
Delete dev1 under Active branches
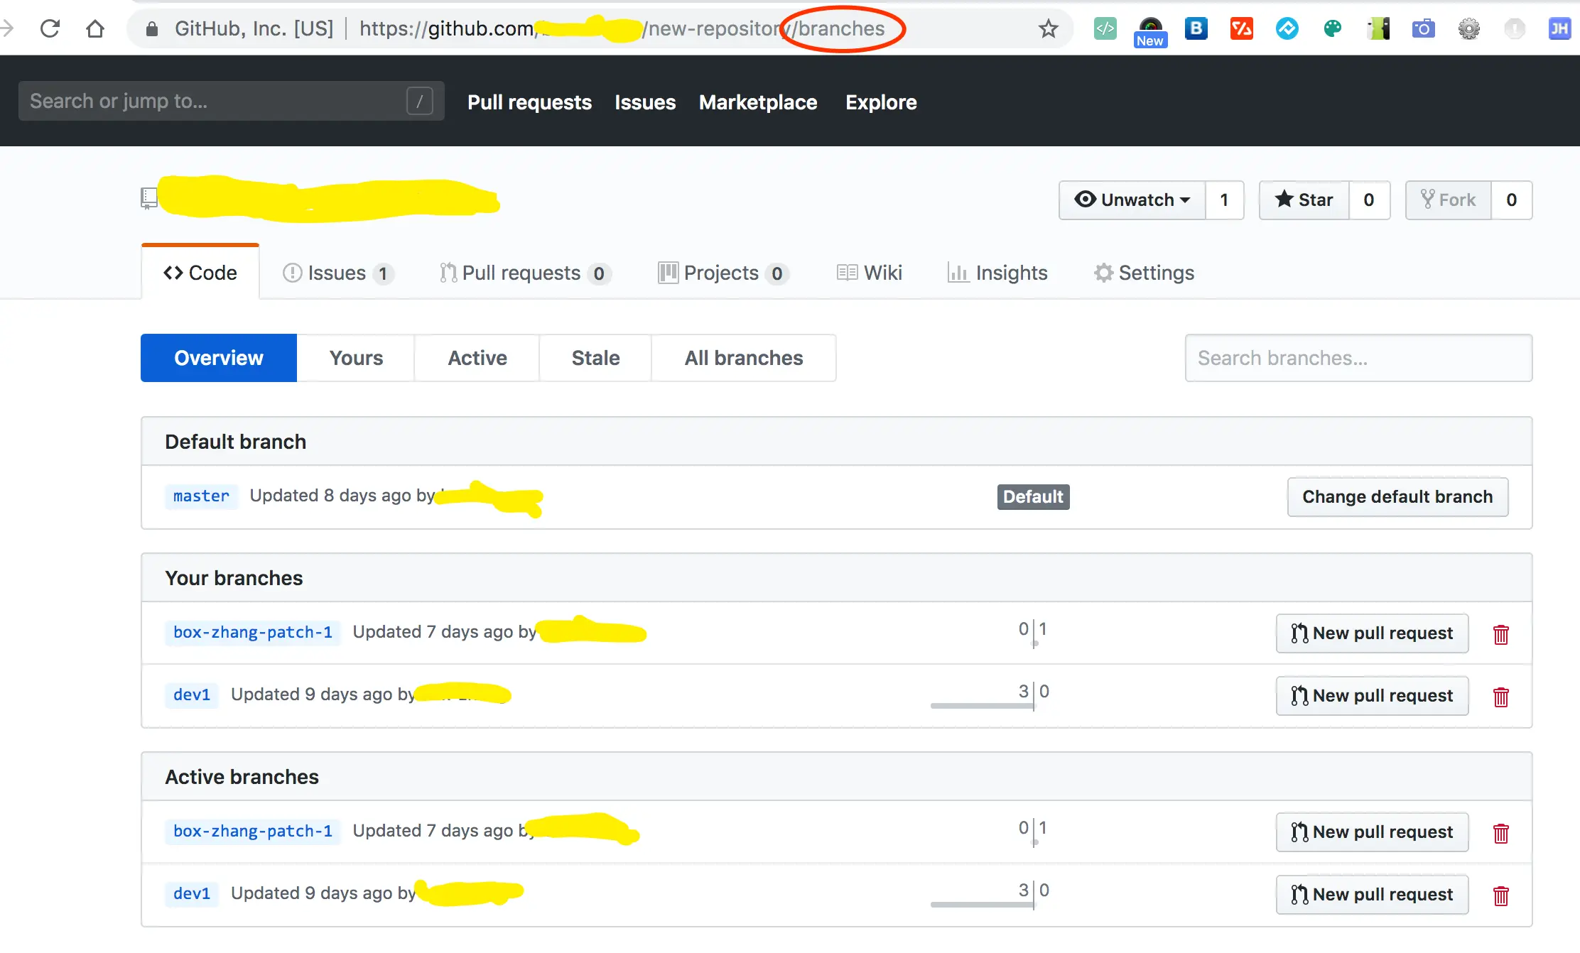(1500, 895)
